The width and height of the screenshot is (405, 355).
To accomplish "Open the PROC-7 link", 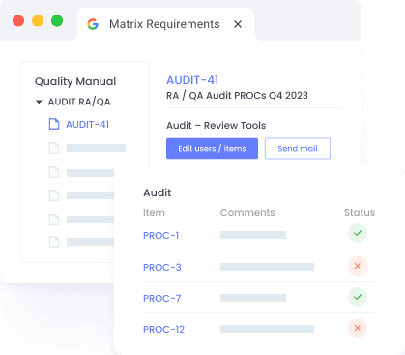I will [161, 298].
